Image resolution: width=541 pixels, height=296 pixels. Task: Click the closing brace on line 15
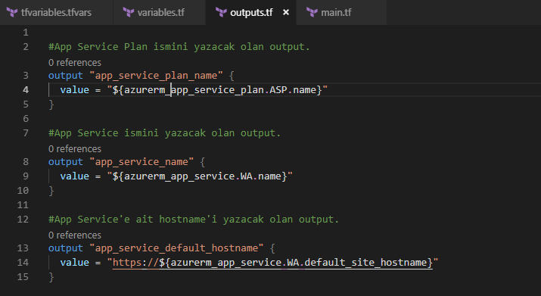(51, 277)
